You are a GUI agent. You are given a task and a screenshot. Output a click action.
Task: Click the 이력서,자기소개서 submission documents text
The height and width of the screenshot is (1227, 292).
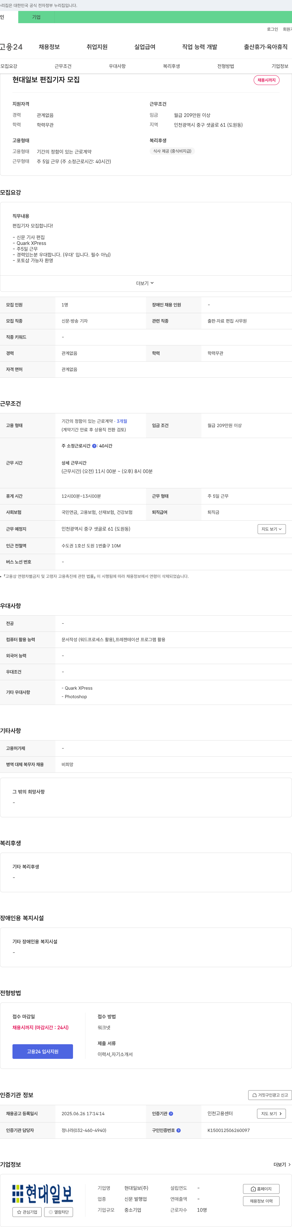pyautogui.click(x=115, y=1055)
